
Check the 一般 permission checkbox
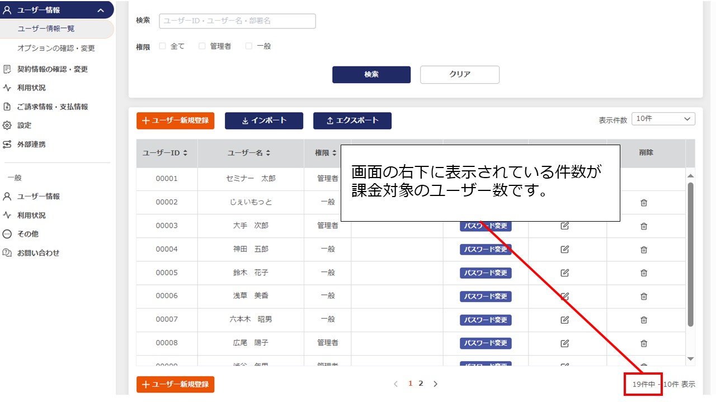(248, 46)
